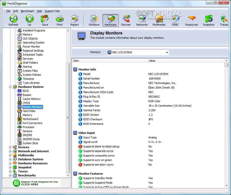
Task: Click the Motherboard icon in tree
Action: pyautogui.click(x=20, y=119)
